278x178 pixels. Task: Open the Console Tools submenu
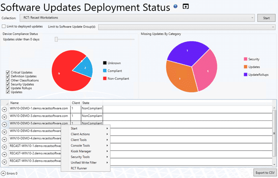(86, 145)
